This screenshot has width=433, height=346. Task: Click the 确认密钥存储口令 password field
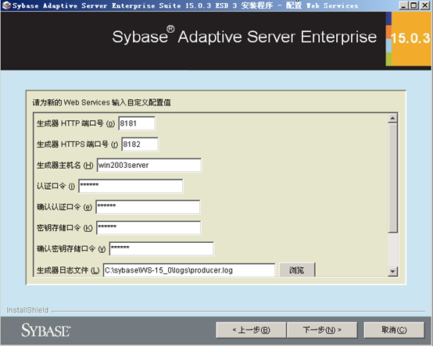162,248
